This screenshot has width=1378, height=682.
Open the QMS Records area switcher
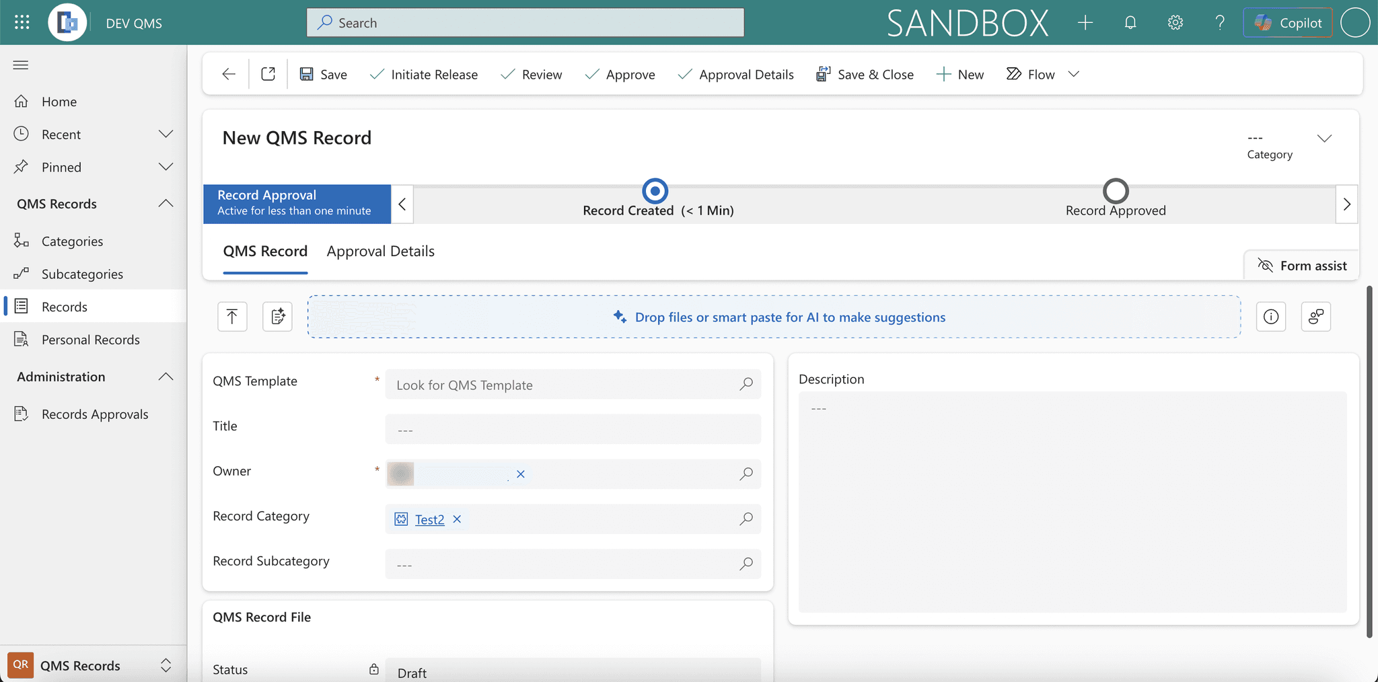[94, 665]
